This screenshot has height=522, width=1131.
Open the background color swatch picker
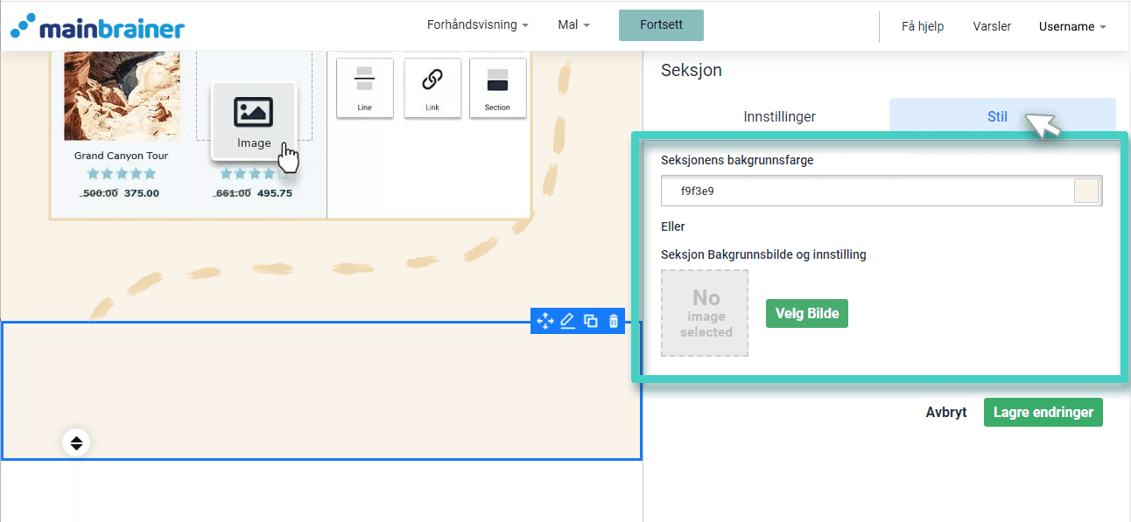tap(1085, 190)
